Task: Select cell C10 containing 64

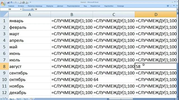Action: point(114,79)
